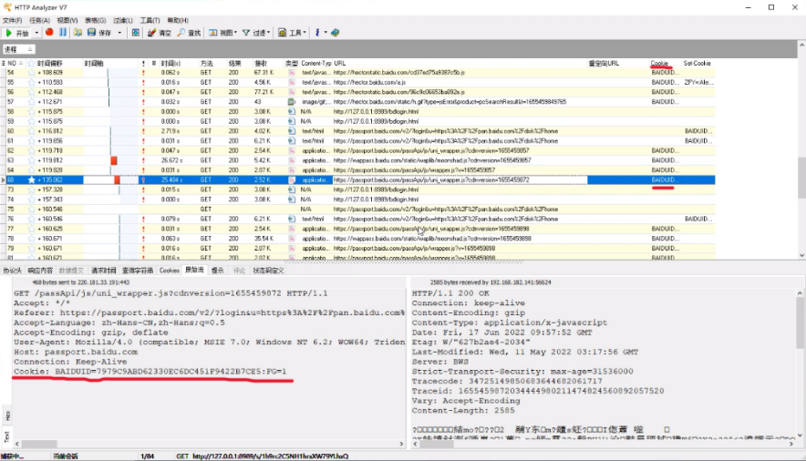Toggle the star bookmark on row 74

pyautogui.click(x=31, y=200)
